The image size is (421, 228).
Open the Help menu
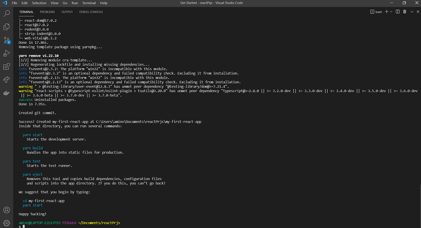click(x=104, y=3)
